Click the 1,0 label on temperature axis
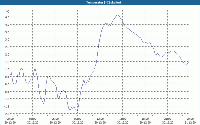 [x=7, y=69]
